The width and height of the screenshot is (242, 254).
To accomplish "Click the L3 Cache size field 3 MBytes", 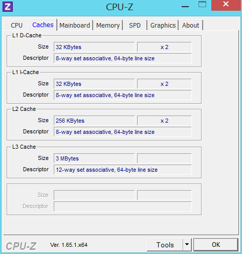I will [94, 158].
